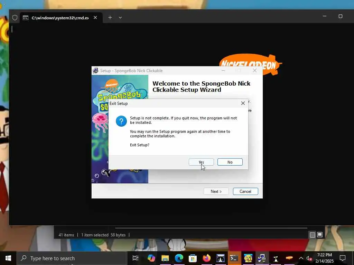
Task: Open Firefox from the taskbar
Action: [x=206, y=258]
